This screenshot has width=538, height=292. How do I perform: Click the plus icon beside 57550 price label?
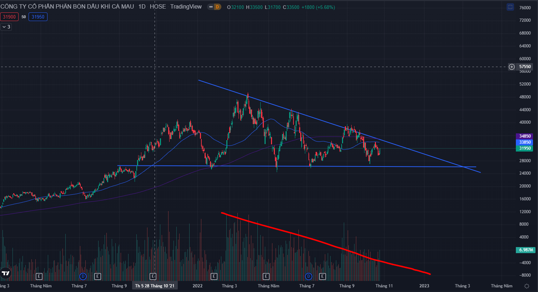(512, 67)
